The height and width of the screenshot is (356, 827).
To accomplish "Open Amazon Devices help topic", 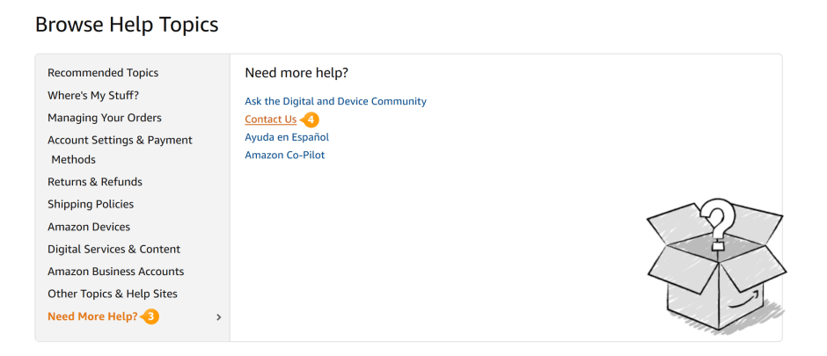I will pyautogui.click(x=89, y=227).
